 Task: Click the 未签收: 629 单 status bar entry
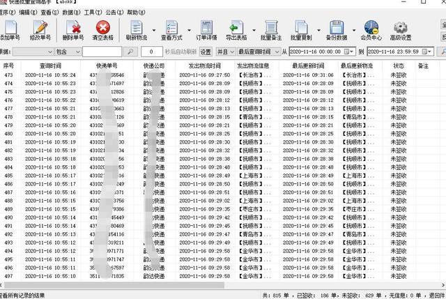click(x=360, y=296)
